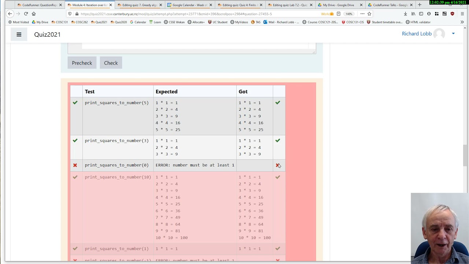The image size is (469, 264).
Task: Open the Work container label
Action: click(327, 14)
